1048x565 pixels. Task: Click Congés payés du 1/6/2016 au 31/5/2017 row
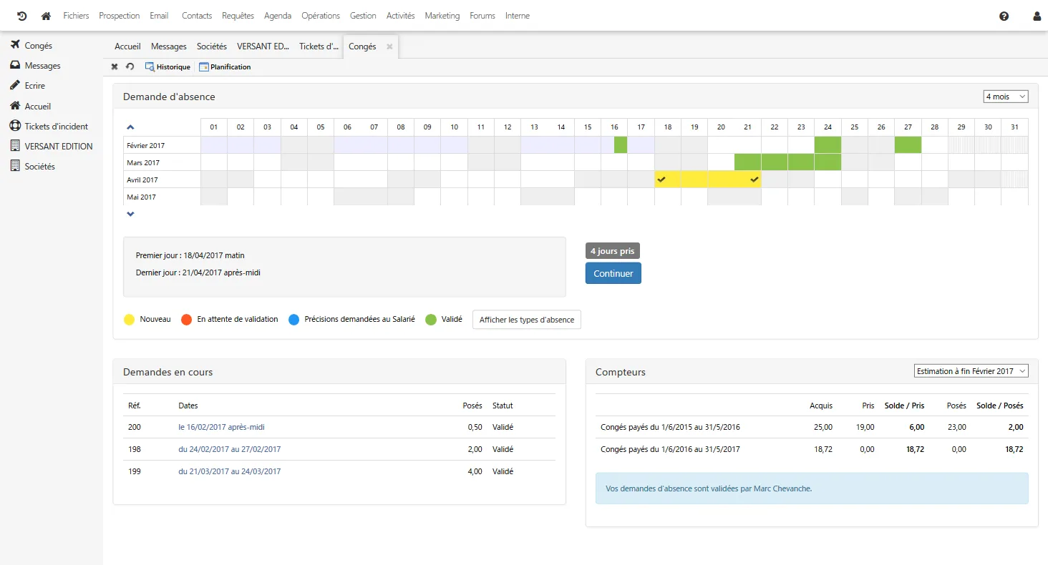(x=812, y=449)
